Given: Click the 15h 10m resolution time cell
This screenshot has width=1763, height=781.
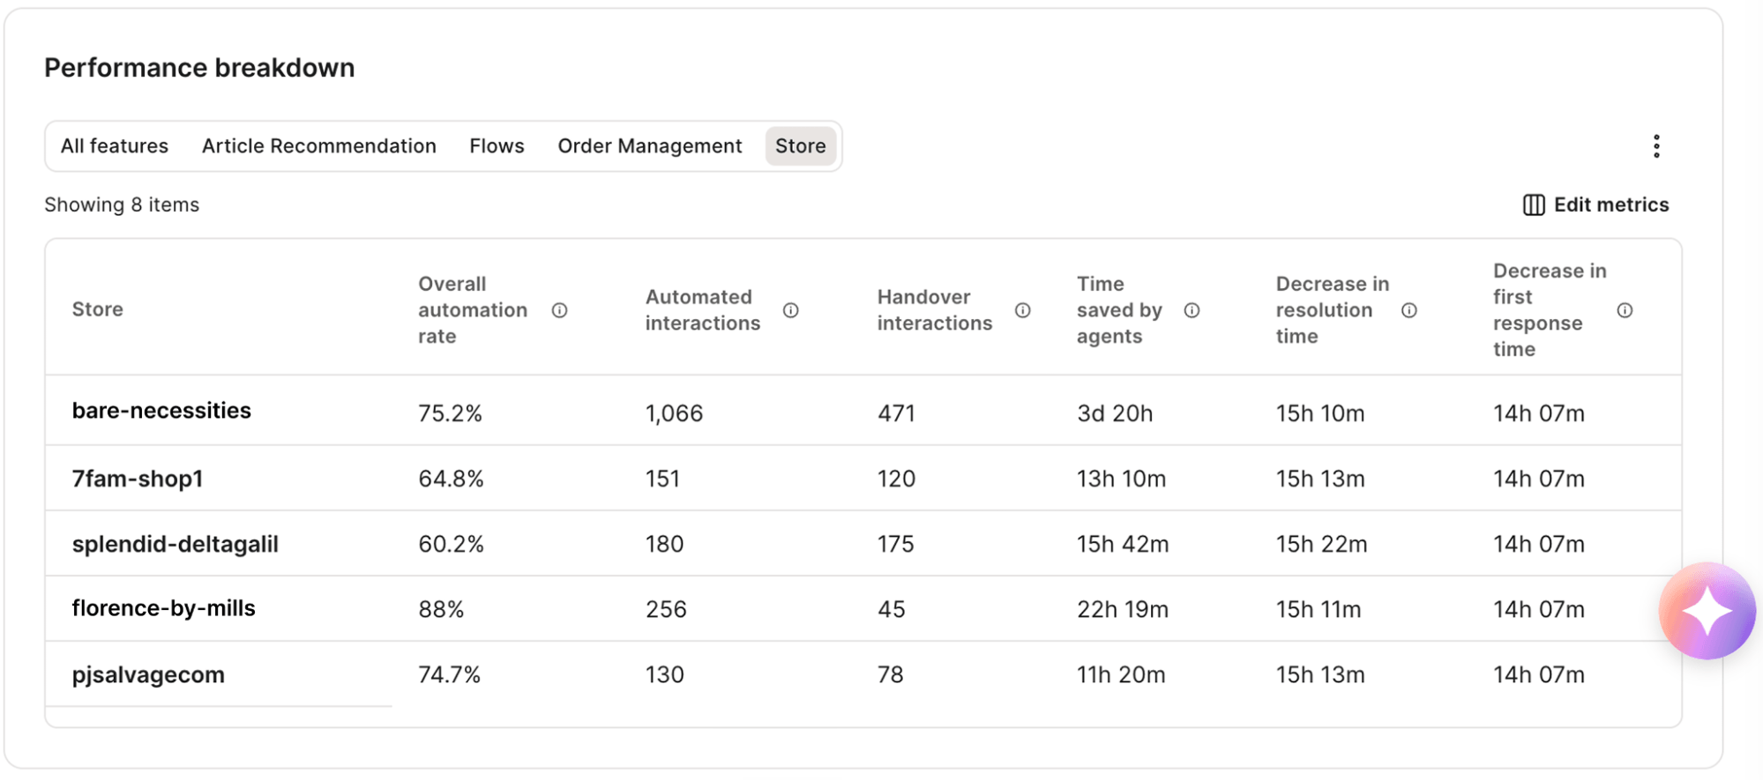Looking at the screenshot, I should (1319, 413).
